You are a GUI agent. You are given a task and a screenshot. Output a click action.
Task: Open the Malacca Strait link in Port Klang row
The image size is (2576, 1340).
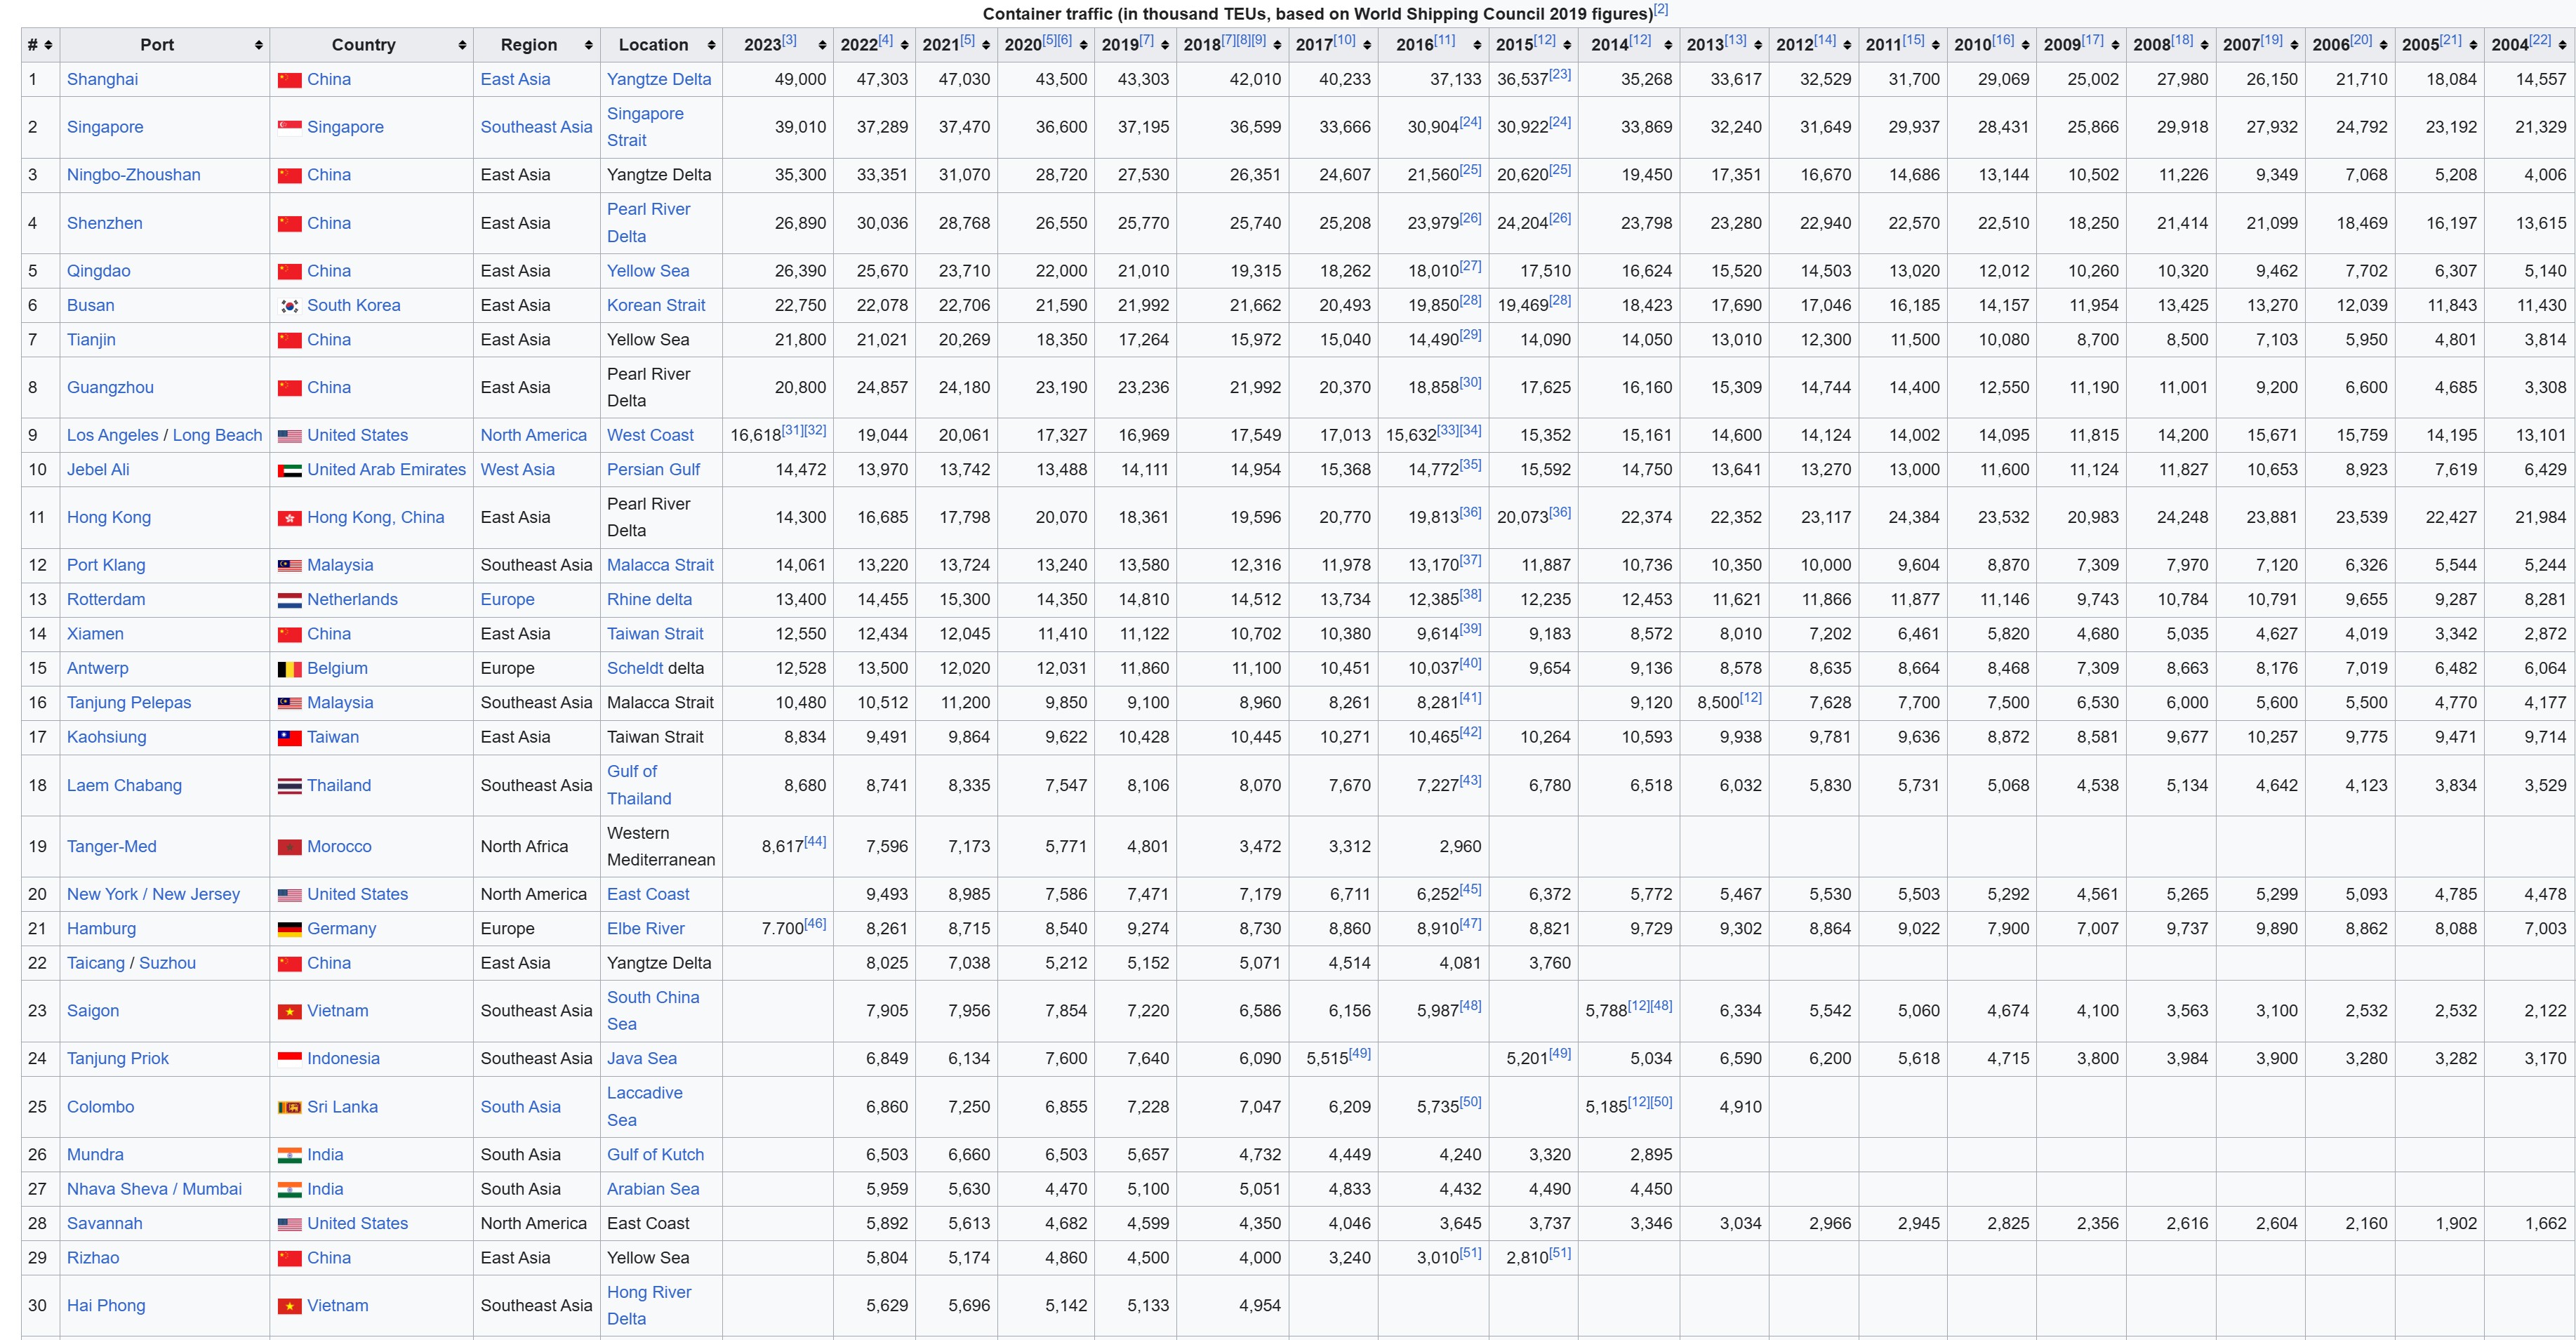coord(660,566)
